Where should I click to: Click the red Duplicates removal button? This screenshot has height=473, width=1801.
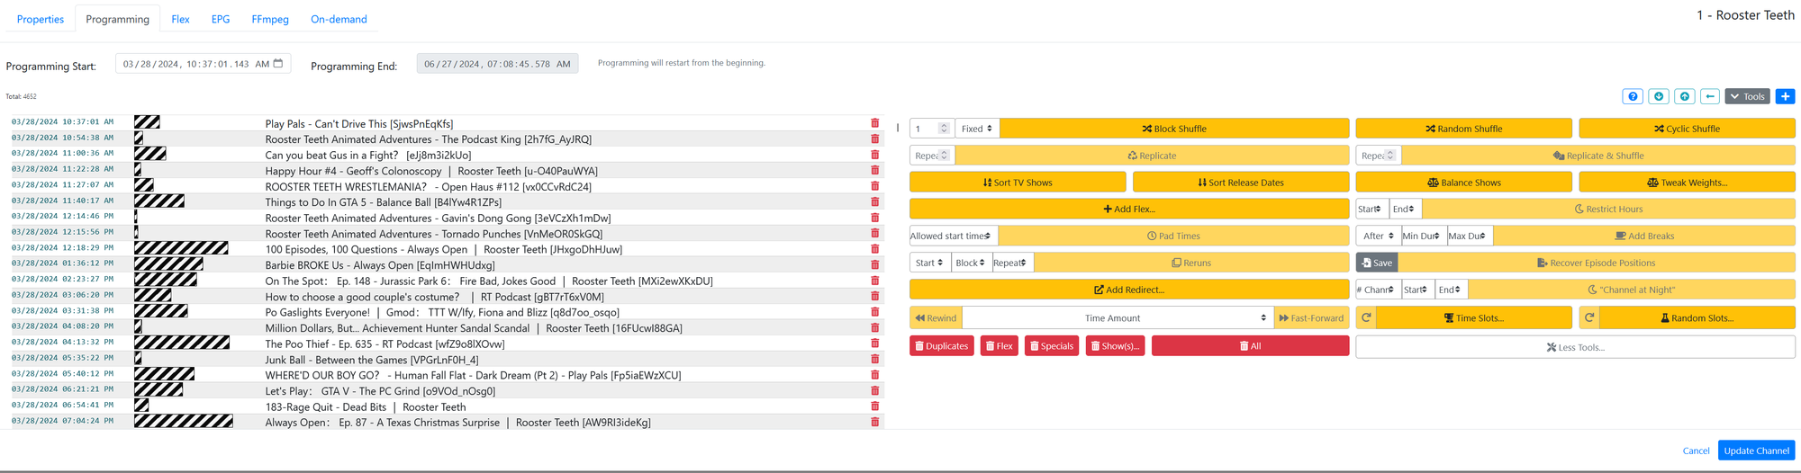[941, 346]
